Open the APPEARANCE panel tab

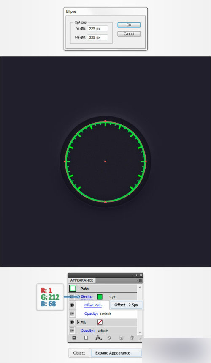tap(82, 280)
